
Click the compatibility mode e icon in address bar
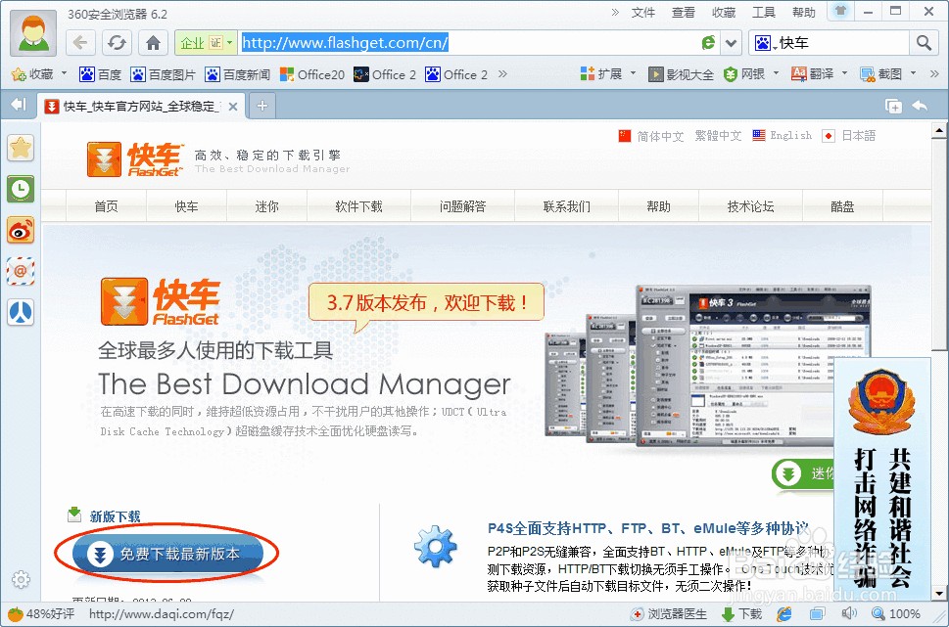click(x=707, y=43)
